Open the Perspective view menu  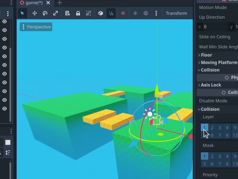36,27
